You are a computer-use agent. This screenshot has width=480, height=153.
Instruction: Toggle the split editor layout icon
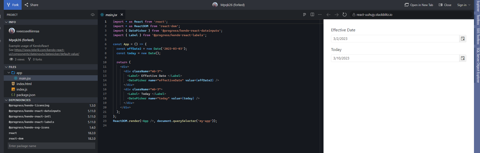(312, 15)
